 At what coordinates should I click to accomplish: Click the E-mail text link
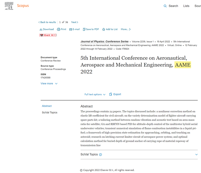76,29
